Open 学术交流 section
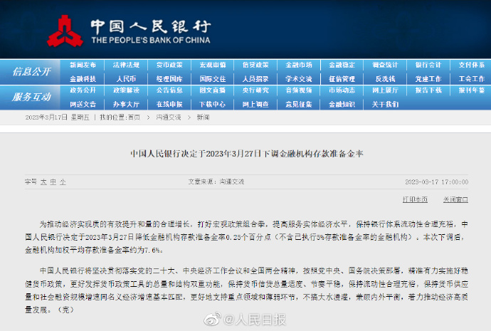This screenshot has height=331, width=491. coord(299,79)
